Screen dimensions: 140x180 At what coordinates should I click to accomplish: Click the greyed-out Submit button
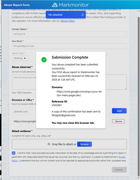click(x=119, y=170)
